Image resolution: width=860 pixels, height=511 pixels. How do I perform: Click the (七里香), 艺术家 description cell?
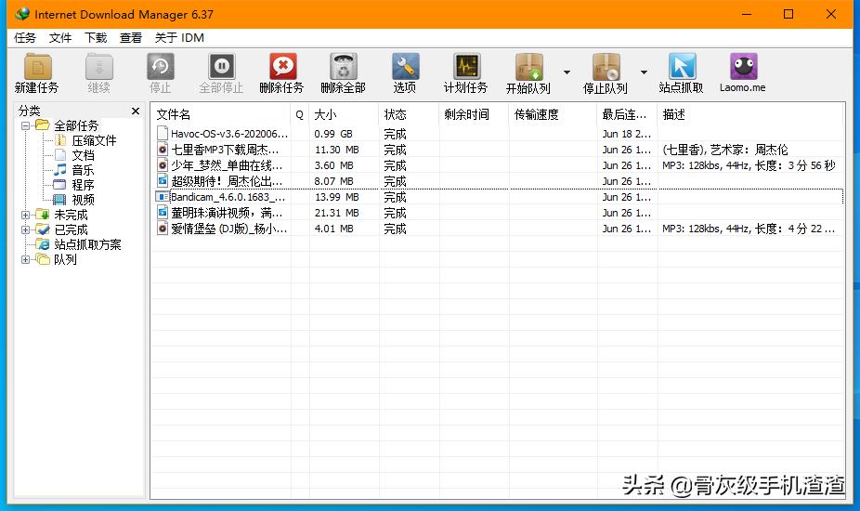click(724, 150)
